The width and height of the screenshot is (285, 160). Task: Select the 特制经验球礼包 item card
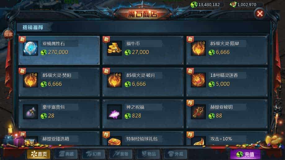143,139
